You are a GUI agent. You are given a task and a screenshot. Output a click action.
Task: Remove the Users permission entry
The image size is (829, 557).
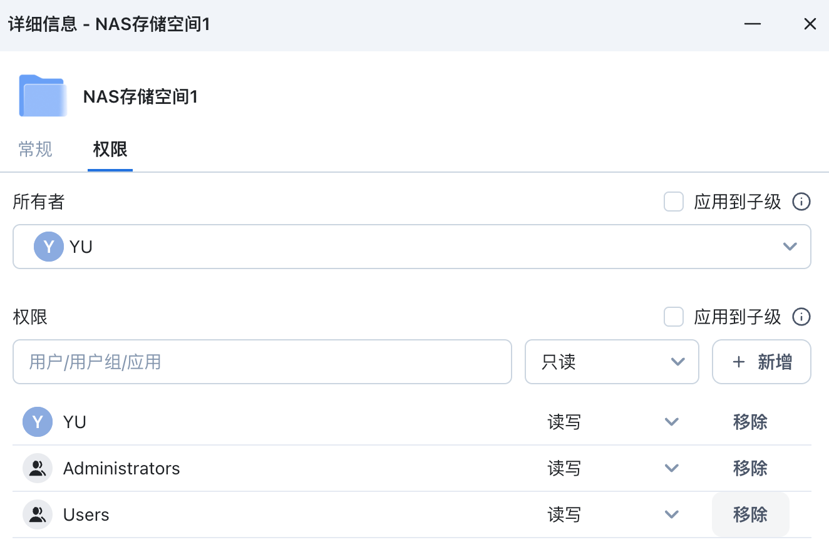pos(750,514)
